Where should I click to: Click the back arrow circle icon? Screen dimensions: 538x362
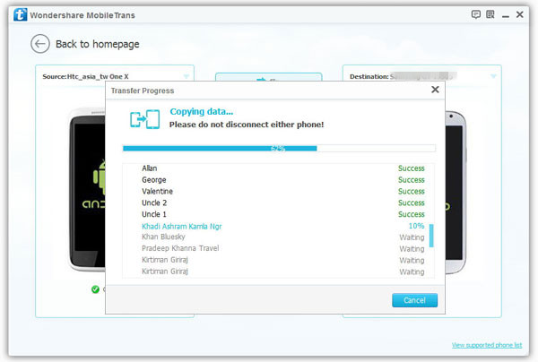[x=40, y=44]
